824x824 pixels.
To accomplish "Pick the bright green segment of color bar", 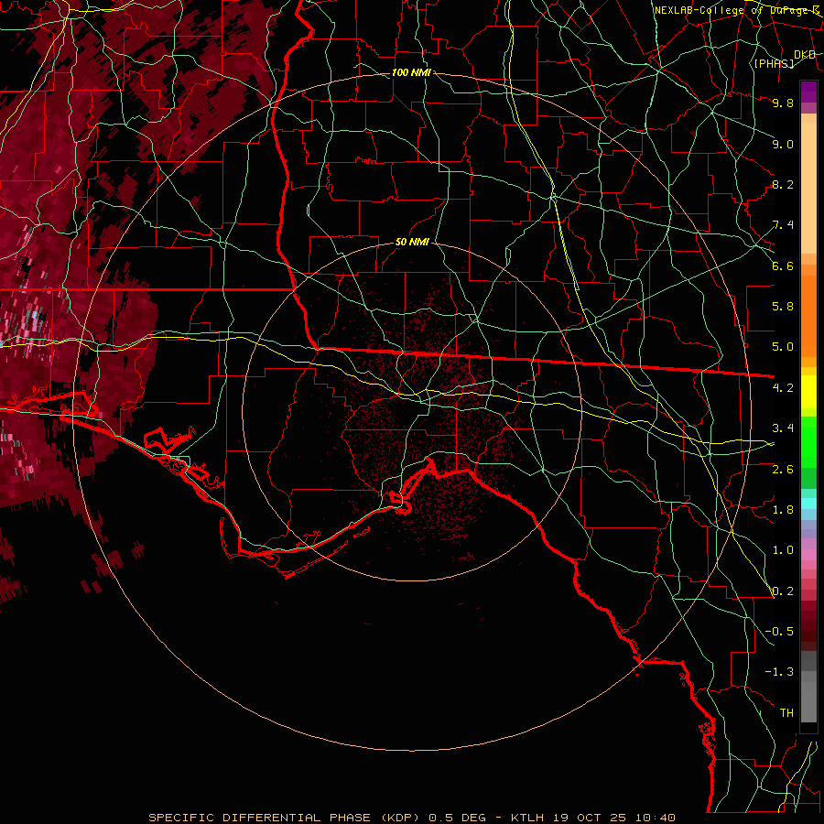I will 808,441.
